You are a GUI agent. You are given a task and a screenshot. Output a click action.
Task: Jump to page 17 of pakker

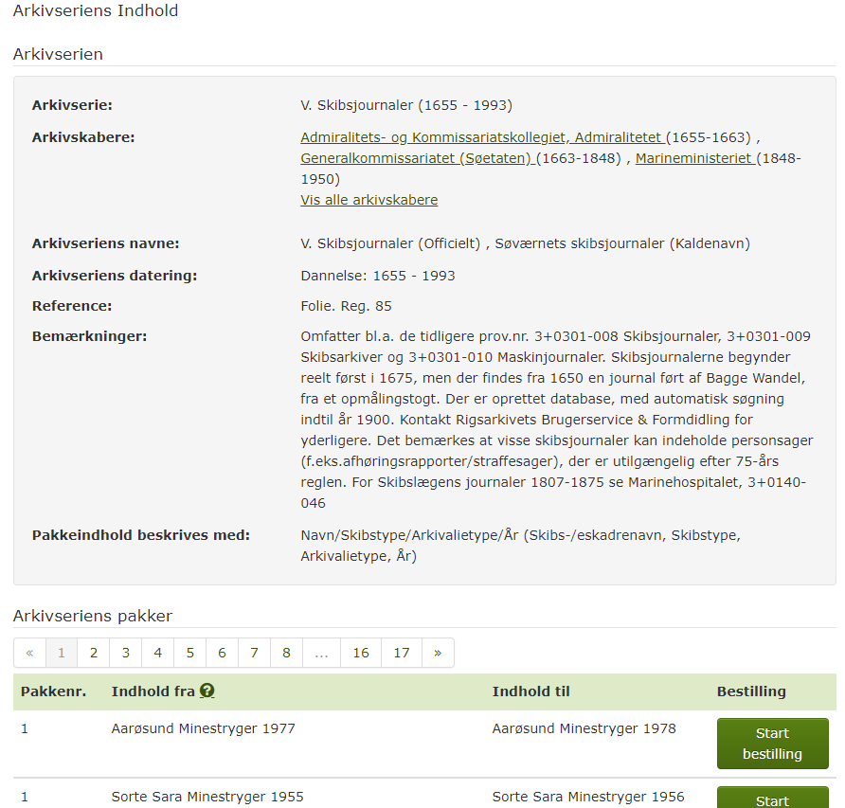pos(402,653)
